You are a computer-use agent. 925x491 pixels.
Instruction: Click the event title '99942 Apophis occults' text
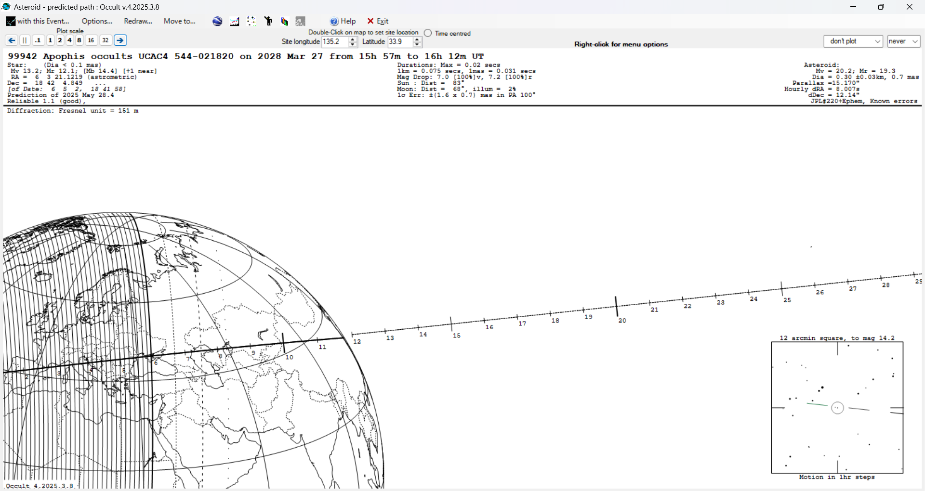click(70, 56)
